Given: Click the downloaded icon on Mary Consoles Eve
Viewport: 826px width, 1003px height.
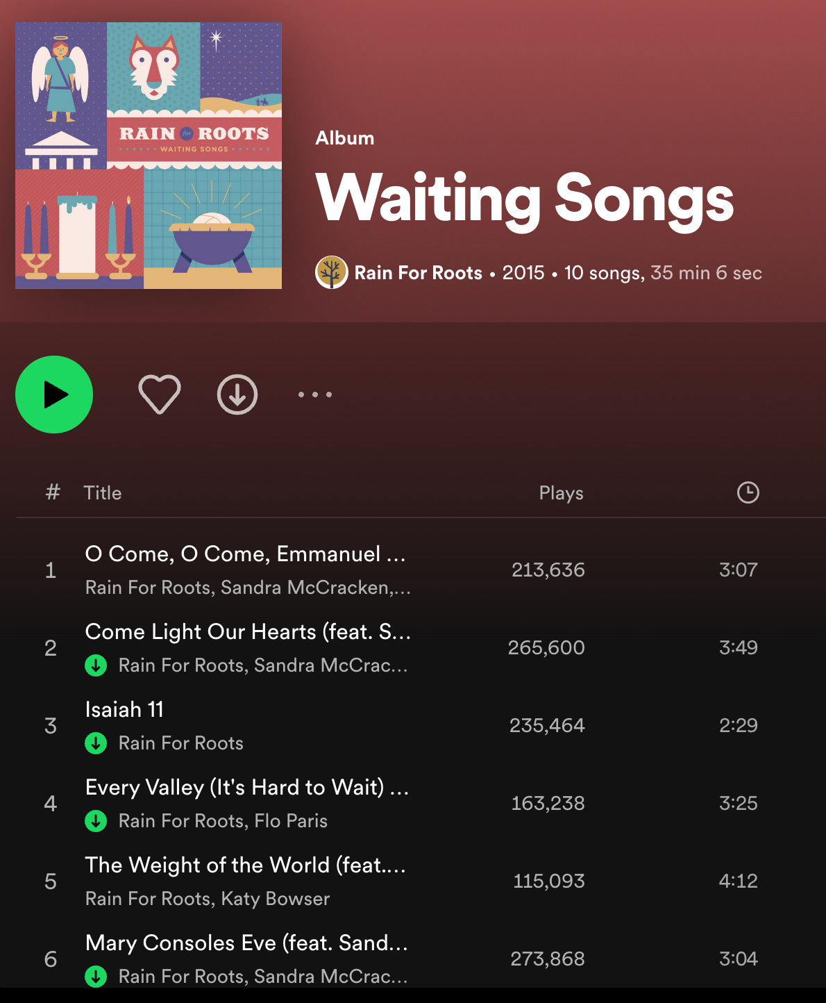Looking at the screenshot, I should tap(96, 977).
